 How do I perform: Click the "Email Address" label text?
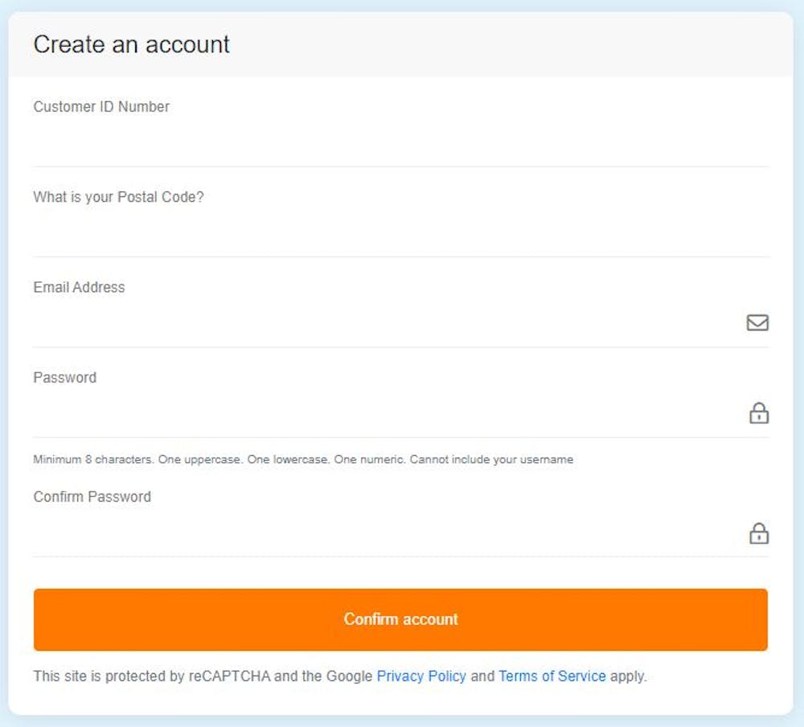coord(79,287)
